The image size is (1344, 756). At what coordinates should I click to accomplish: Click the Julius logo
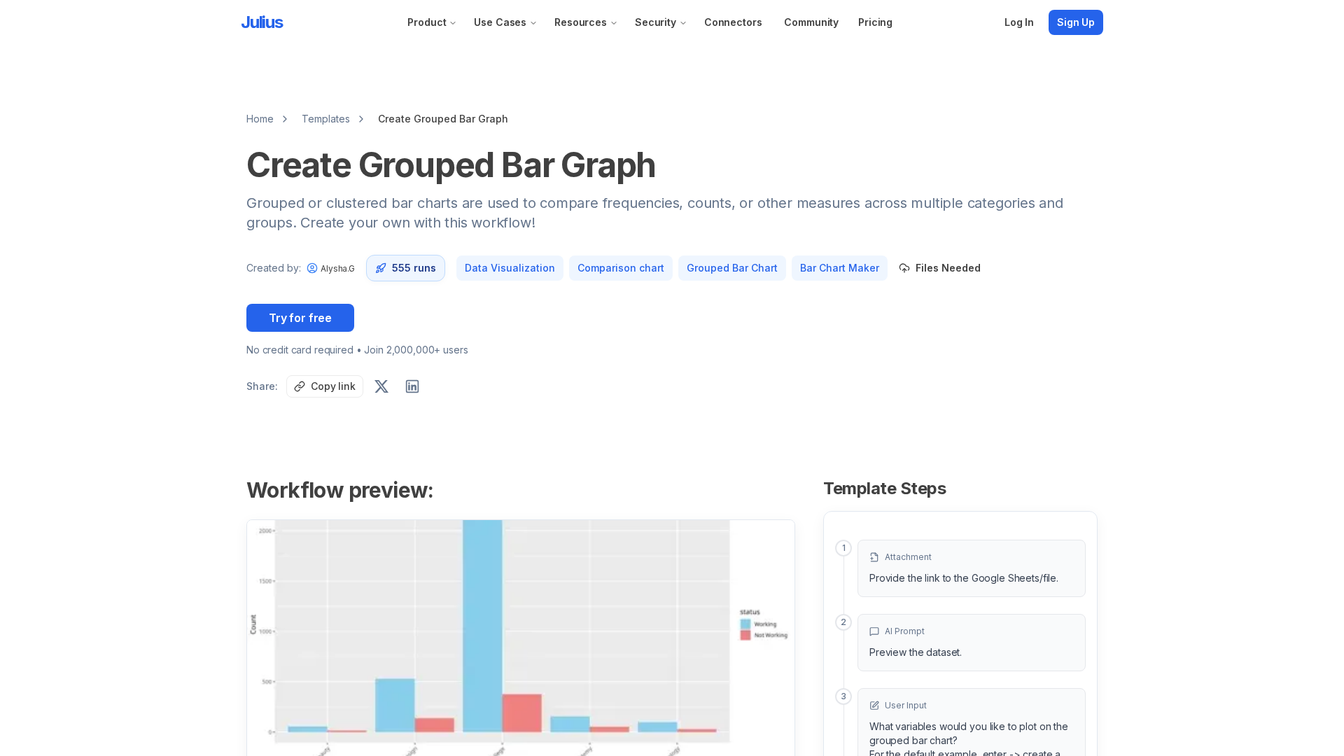pyautogui.click(x=262, y=22)
